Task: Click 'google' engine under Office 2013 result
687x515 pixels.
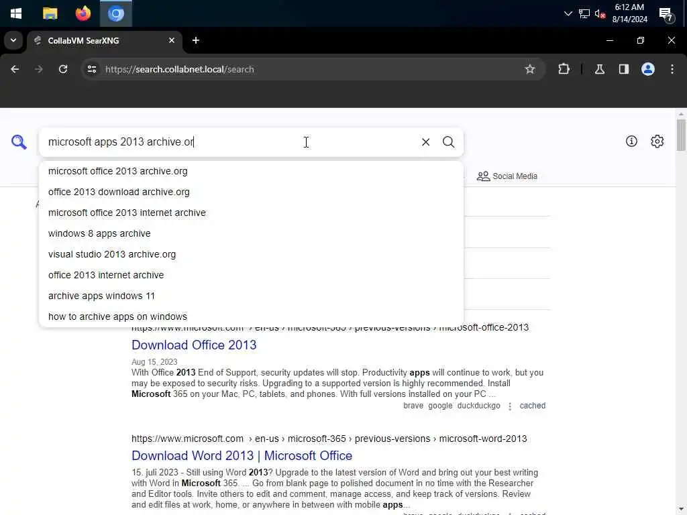Action: tap(440, 406)
